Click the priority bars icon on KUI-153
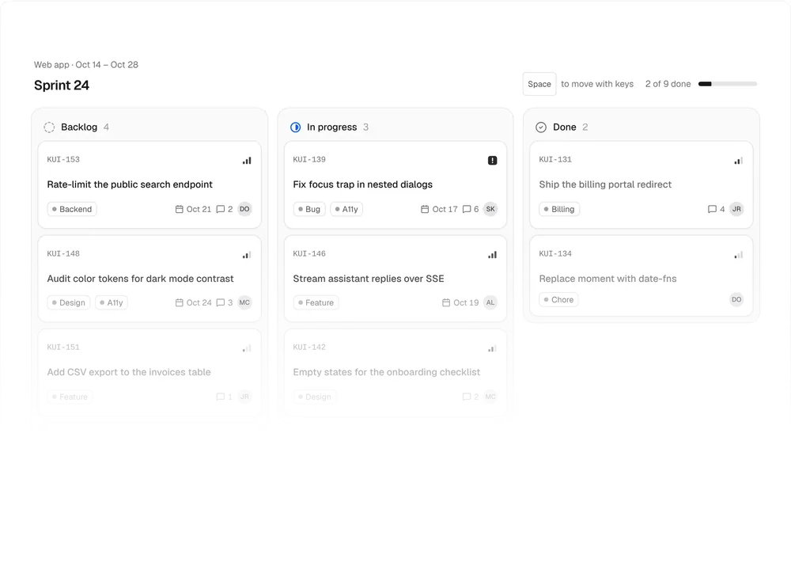The height and width of the screenshot is (566, 791). 247,161
